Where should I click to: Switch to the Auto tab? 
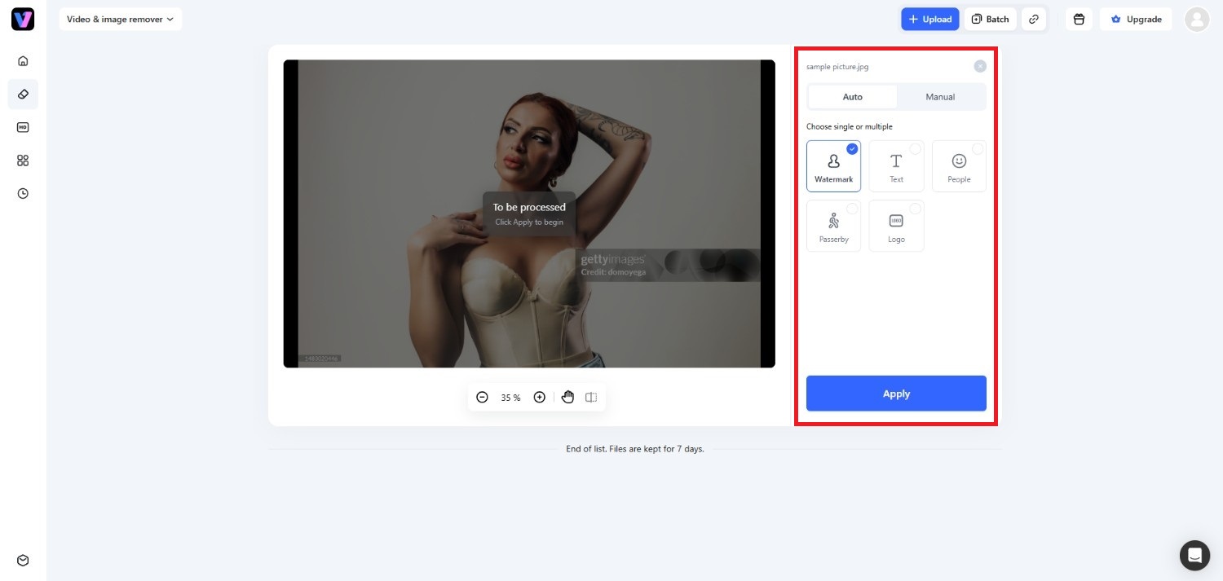[852, 97]
